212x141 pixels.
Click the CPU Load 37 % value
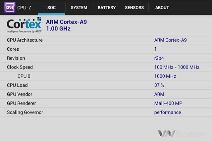tap(159, 85)
